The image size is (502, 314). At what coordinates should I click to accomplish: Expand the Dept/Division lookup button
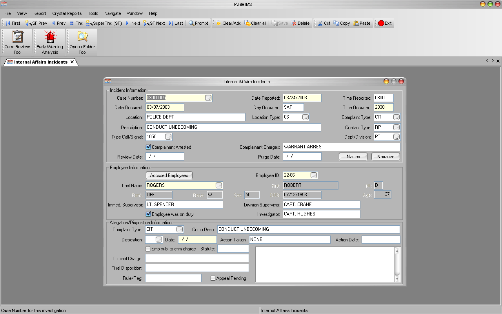[397, 137]
